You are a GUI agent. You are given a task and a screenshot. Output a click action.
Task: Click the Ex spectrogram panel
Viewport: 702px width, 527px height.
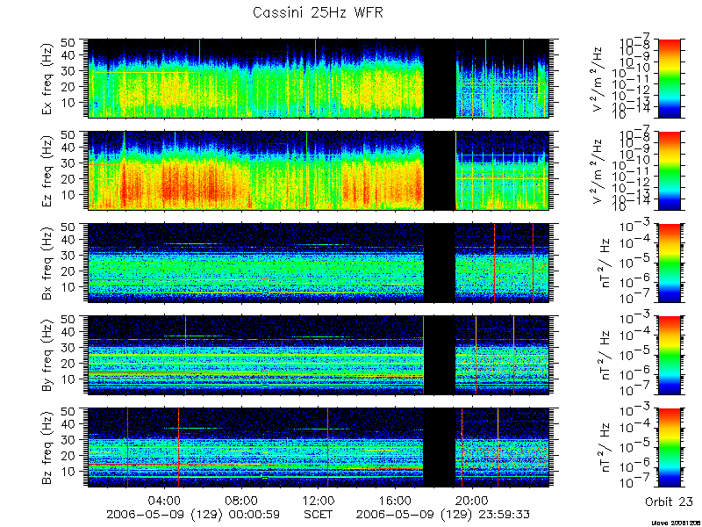click(319, 78)
